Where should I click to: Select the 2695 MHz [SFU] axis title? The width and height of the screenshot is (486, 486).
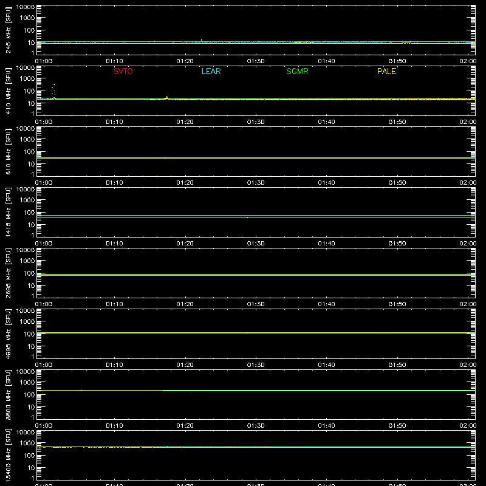point(8,273)
